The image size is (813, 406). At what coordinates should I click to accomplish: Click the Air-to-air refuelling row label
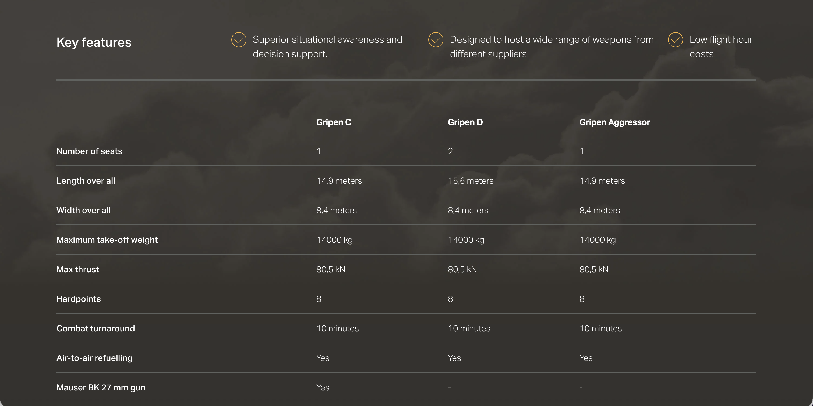point(94,358)
